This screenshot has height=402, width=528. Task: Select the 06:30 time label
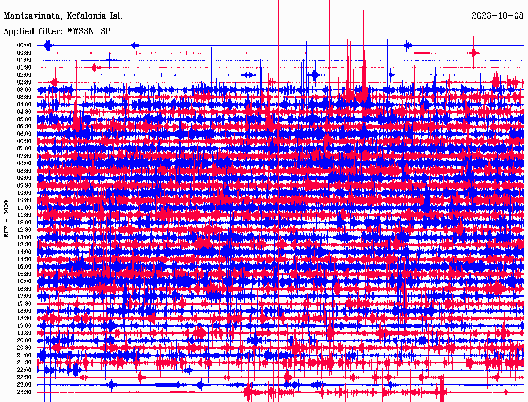24,141
